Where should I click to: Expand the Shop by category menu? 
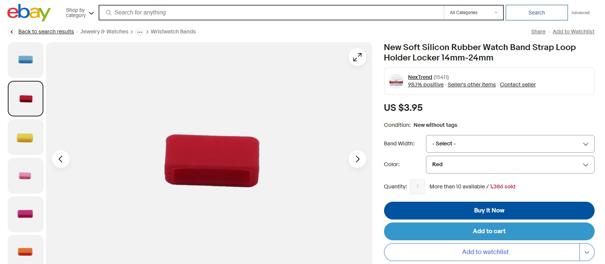click(80, 13)
